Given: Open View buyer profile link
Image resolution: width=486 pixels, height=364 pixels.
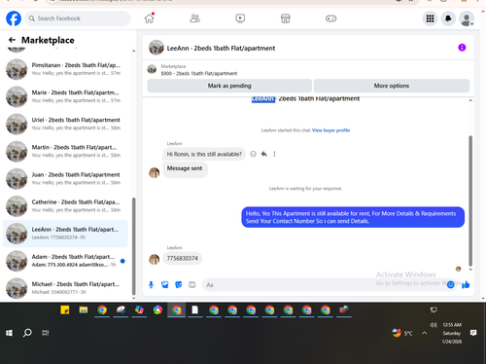Looking at the screenshot, I should point(330,130).
